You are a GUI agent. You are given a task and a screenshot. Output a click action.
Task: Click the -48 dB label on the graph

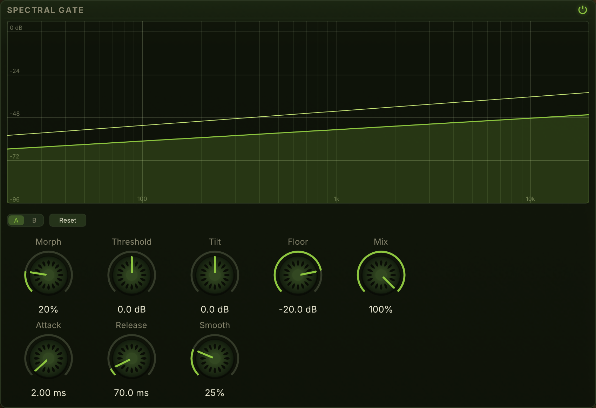point(15,114)
